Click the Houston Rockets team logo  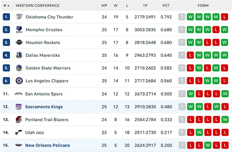[19, 42]
